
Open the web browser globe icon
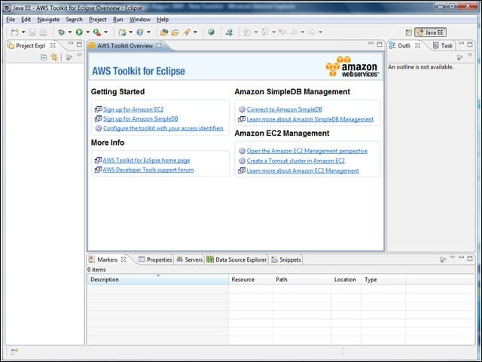(211, 32)
